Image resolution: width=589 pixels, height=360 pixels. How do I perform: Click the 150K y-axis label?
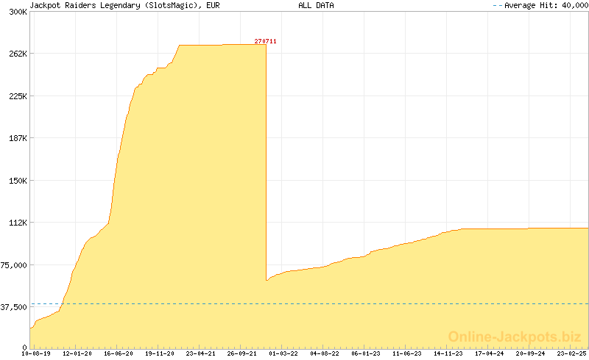pos(17,181)
